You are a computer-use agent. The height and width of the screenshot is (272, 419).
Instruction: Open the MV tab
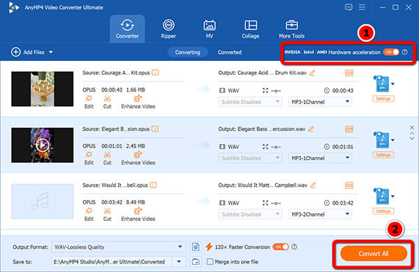[x=209, y=29]
